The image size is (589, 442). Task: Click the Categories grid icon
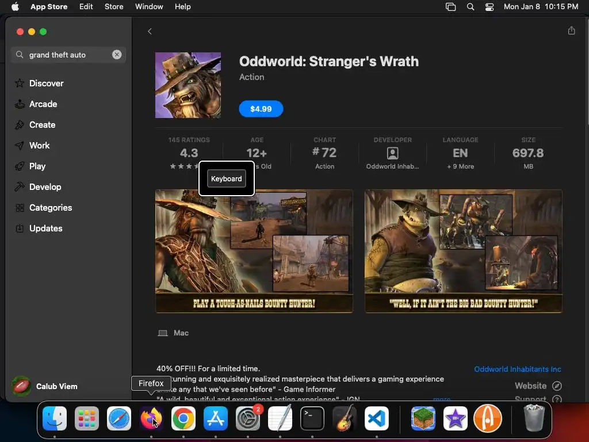pyautogui.click(x=20, y=207)
